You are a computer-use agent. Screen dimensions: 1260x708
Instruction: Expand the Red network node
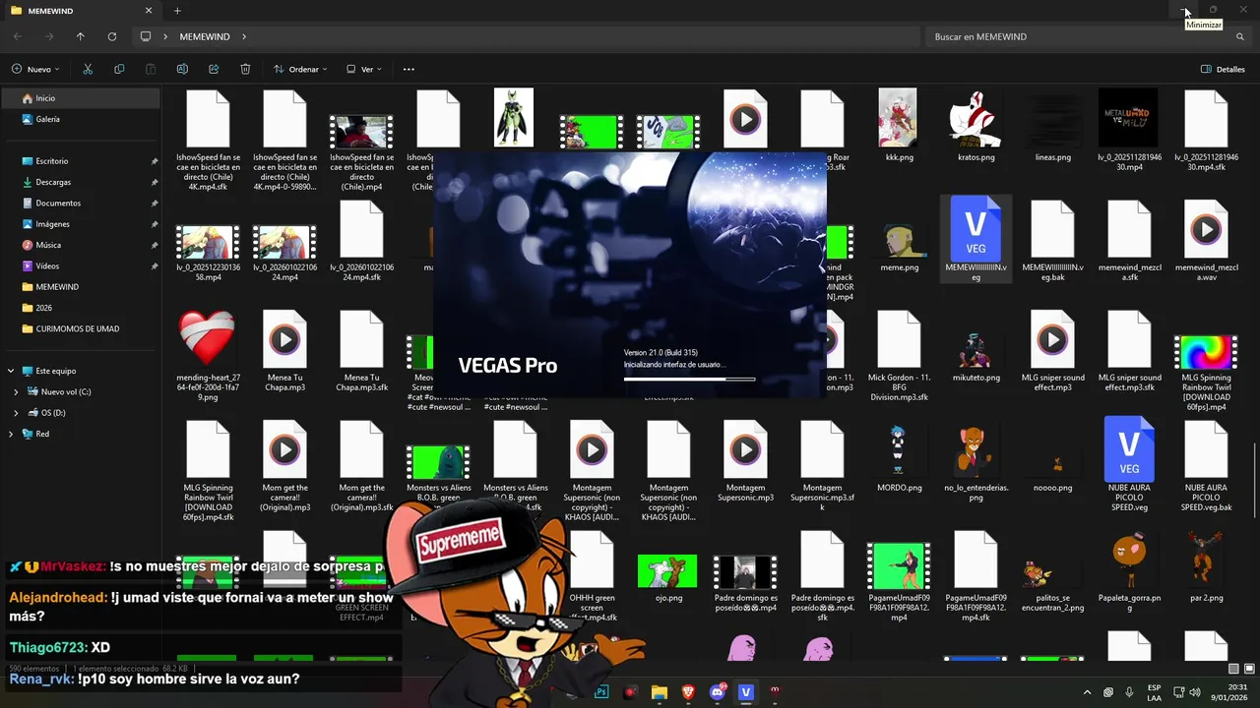coord(12,434)
